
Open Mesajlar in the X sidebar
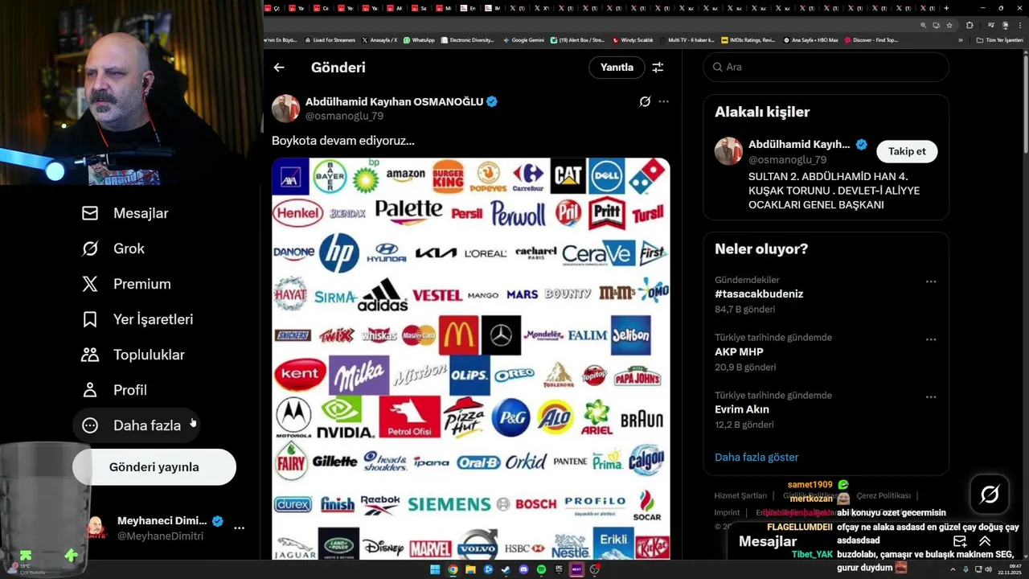coord(125,213)
